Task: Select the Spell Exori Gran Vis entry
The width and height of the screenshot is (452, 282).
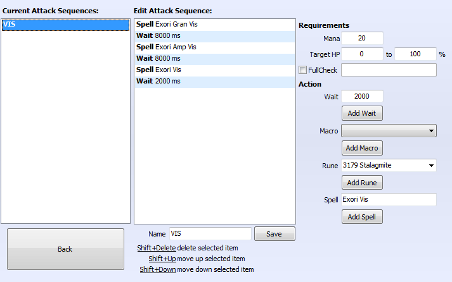Action: coord(214,25)
